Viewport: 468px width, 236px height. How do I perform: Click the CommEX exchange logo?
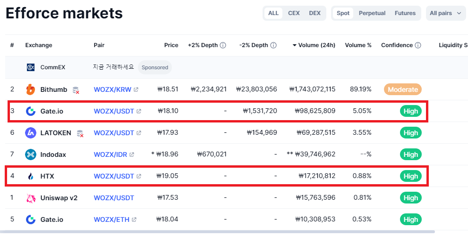(x=30, y=67)
